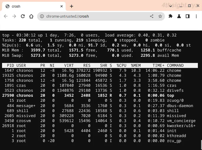
Task: Click the VIRT column header
Action: pos(69,65)
